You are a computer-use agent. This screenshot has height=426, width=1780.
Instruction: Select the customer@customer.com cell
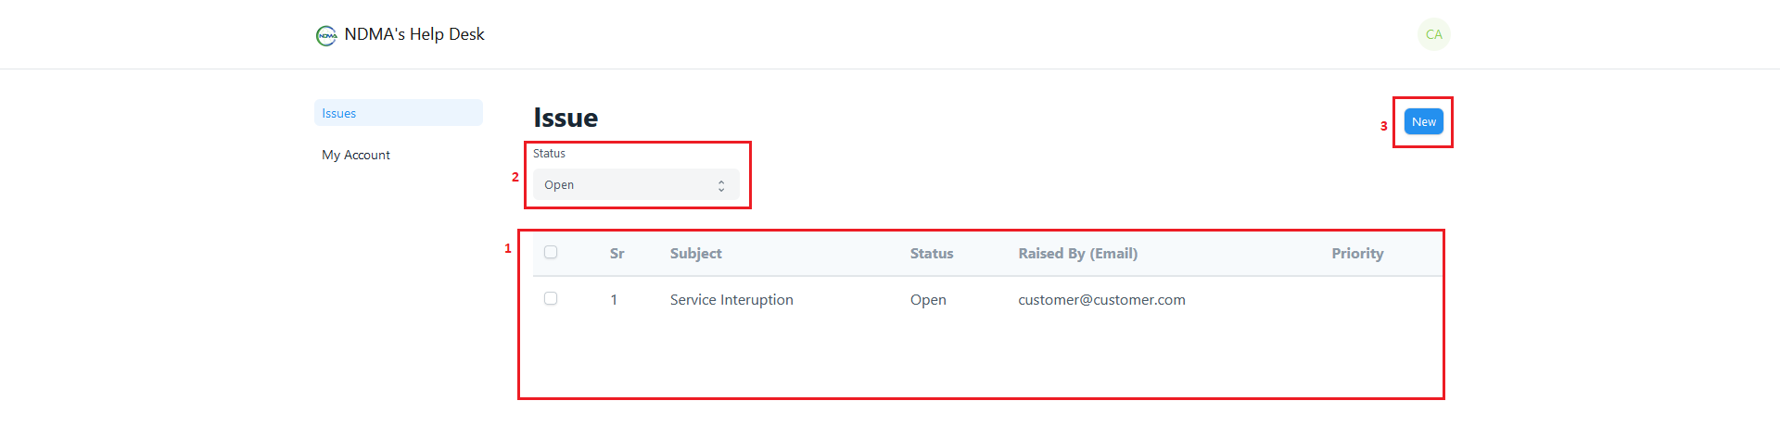tap(1101, 300)
